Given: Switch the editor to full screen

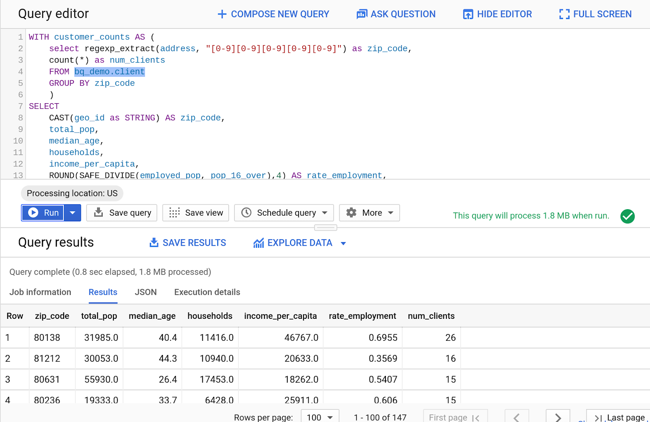Looking at the screenshot, I should pyautogui.click(x=595, y=14).
